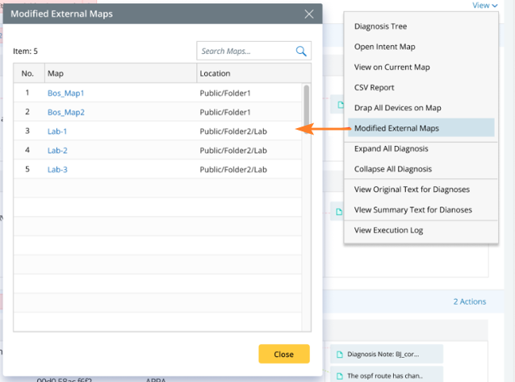This screenshot has width=515, height=382.
Task: Click the Search Maps input field
Action: pos(245,52)
